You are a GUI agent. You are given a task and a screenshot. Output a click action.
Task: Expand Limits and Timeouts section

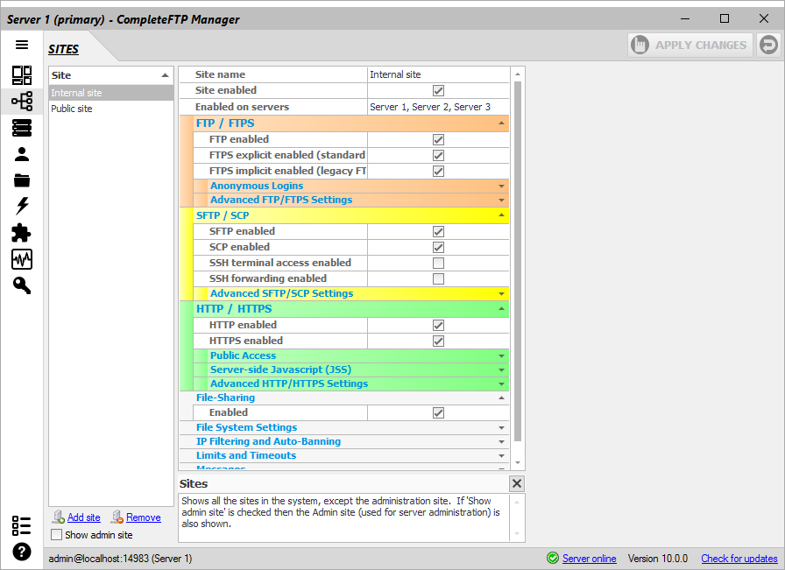tap(501, 456)
